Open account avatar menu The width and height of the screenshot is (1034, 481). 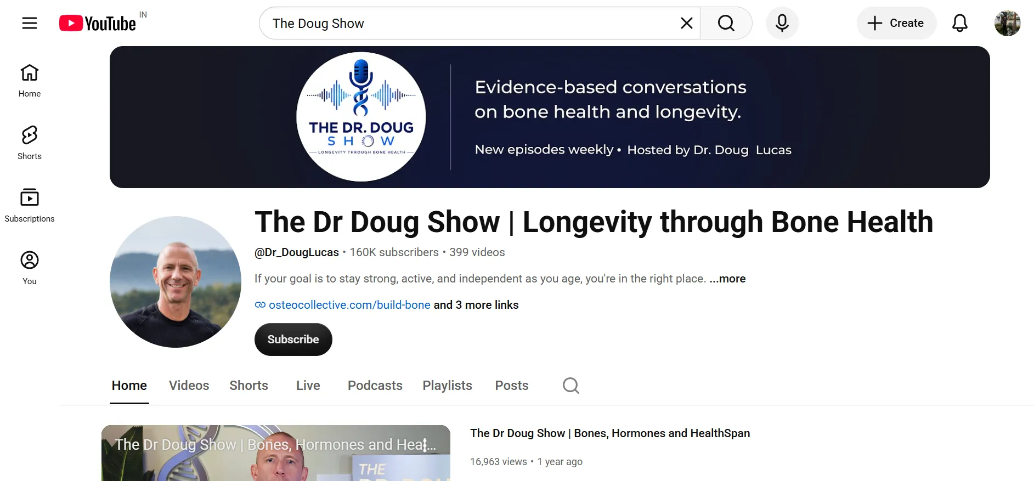click(x=1008, y=23)
